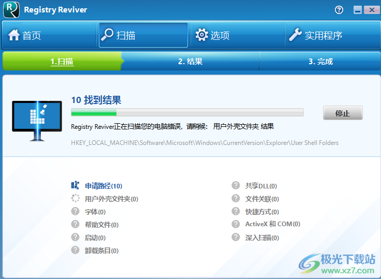Select 共享DLL(0) category
The width and height of the screenshot is (381, 279).
pyautogui.click(x=261, y=186)
